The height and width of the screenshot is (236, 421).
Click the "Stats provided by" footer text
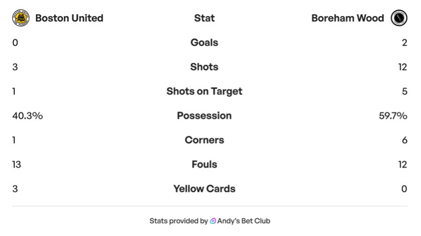(x=179, y=221)
